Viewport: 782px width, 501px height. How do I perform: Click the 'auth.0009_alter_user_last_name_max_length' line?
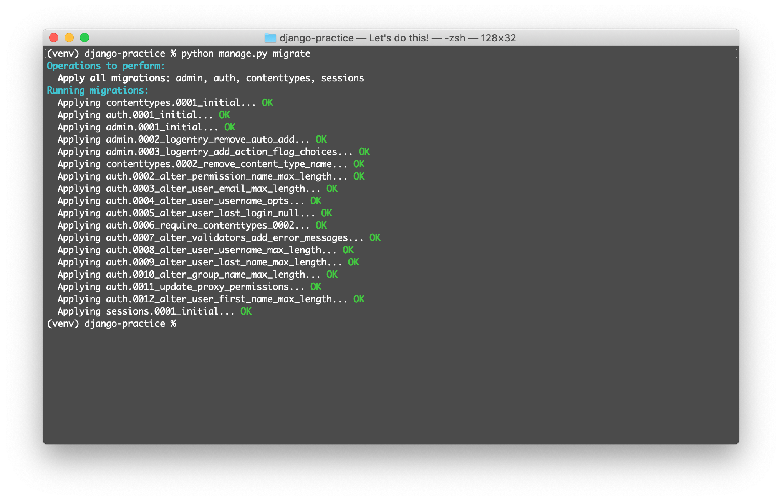pos(208,262)
